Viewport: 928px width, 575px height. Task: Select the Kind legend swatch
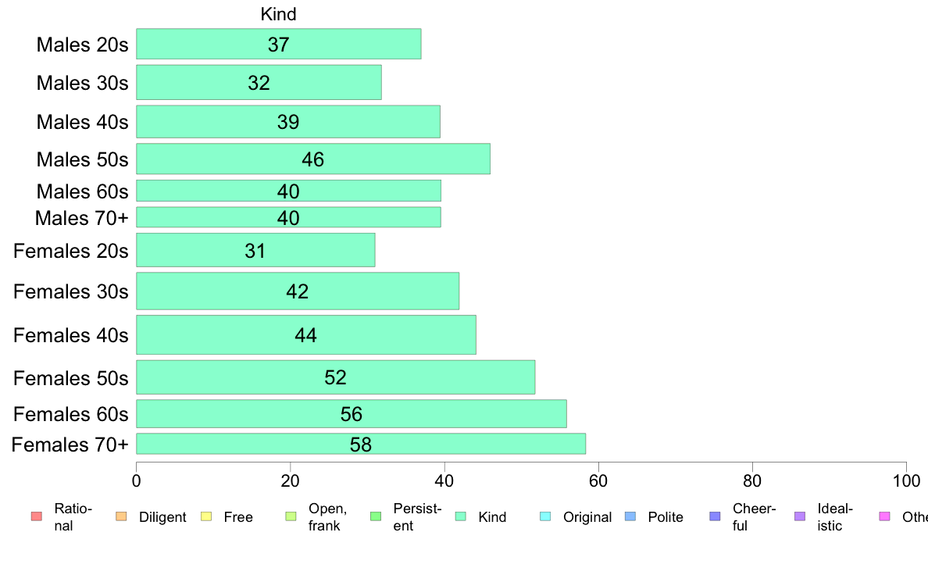coord(460,516)
